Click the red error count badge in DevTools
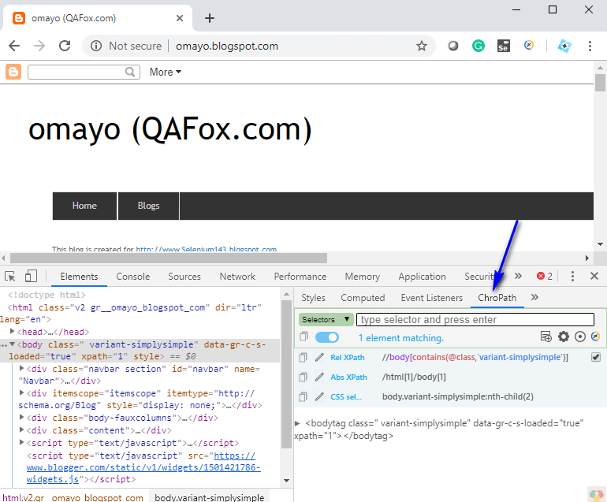Viewport: 607px width, 502px height. point(545,276)
